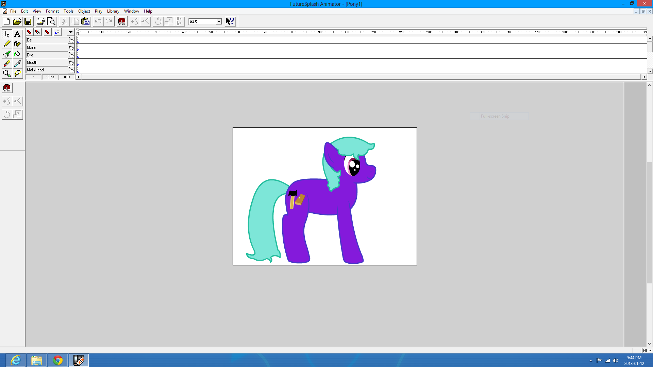
Task: Click Rotate modifier in side tool panel
Action: coord(7,114)
